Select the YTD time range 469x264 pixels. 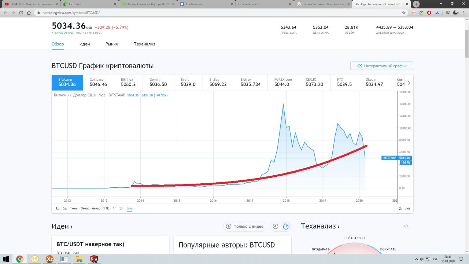[106, 208]
